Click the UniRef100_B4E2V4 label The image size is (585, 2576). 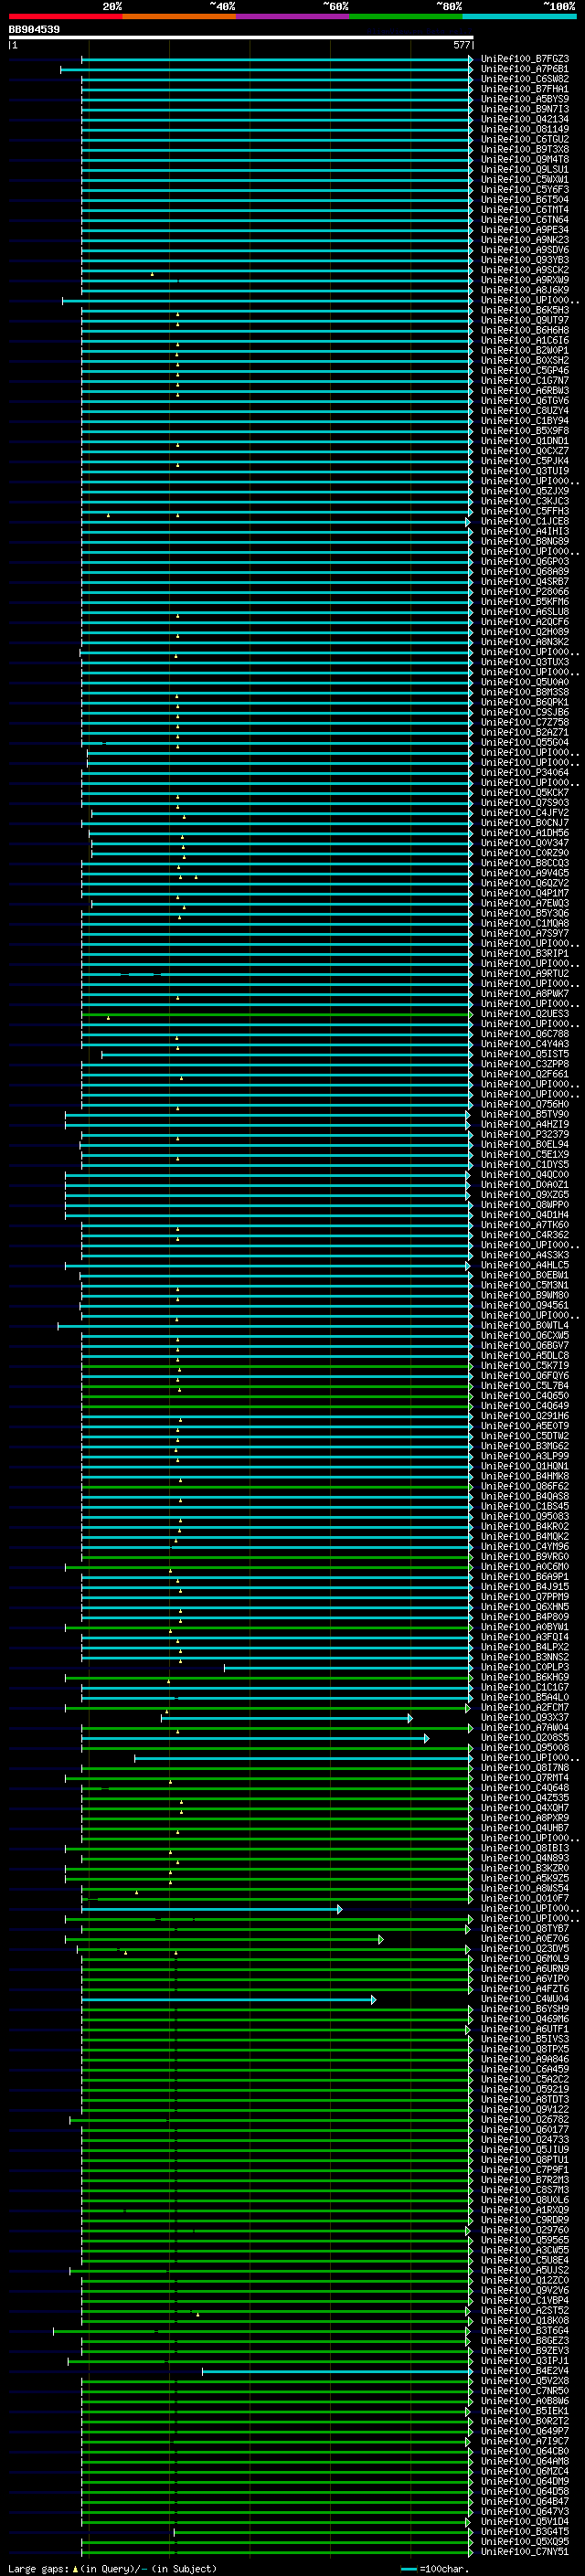[525, 2371]
